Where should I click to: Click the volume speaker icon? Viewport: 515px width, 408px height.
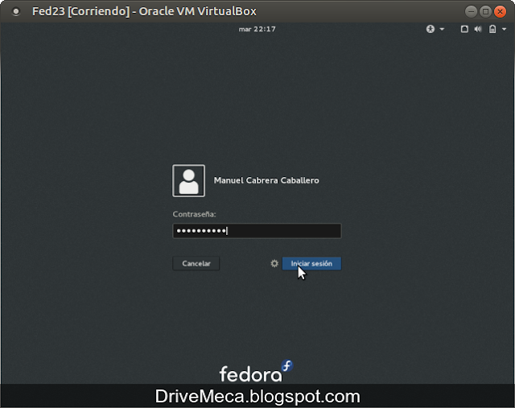pyautogui.click(x=478, y=29)
